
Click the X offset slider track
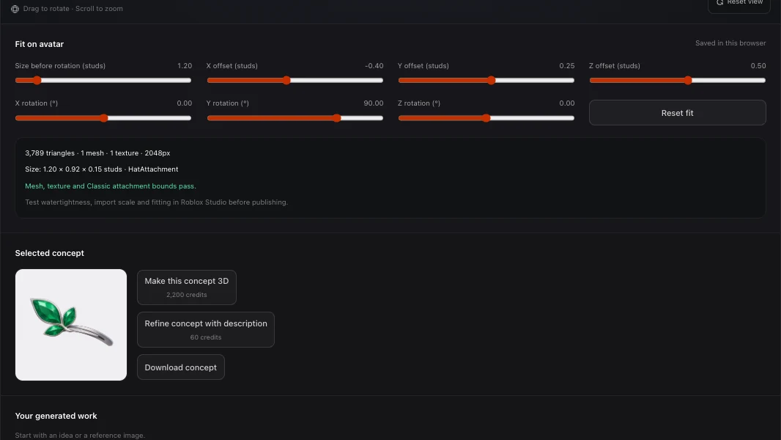[x=295, y=80]
